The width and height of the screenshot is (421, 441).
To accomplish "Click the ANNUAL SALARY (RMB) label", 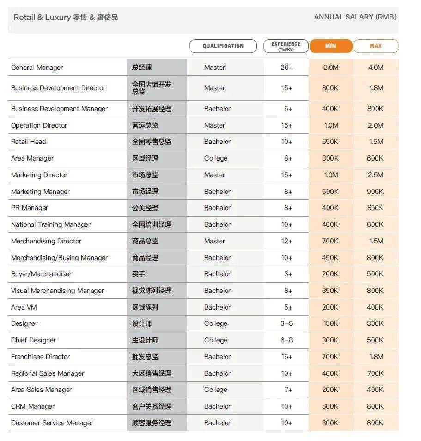I will pos(355,17).
